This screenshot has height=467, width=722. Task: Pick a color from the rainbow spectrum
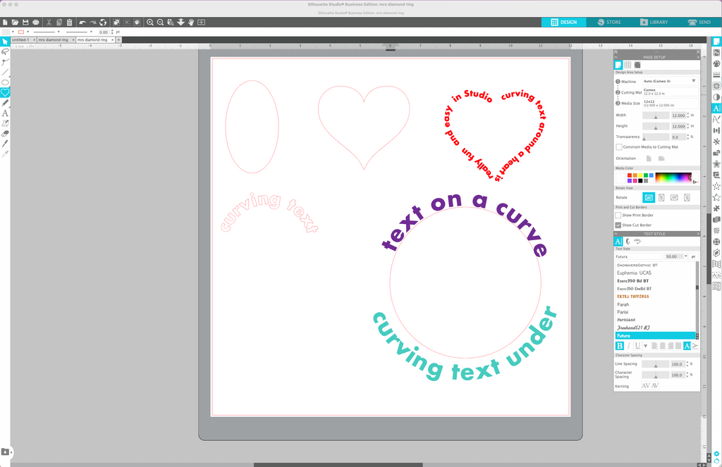(x=673, y=178)
